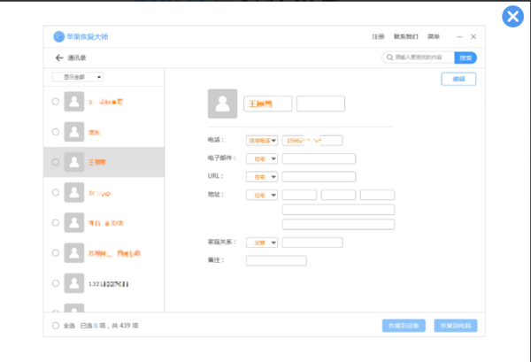Click the back arrow beside 通讯录
The width and height of the screenshot is (531, 362).
(x=58, y=58)
